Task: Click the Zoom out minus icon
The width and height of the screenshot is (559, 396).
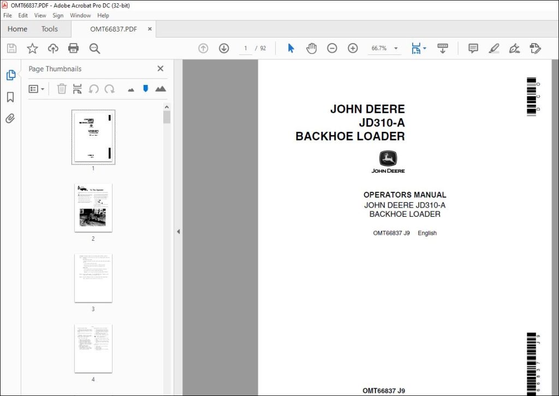Action: click(332, 48)
